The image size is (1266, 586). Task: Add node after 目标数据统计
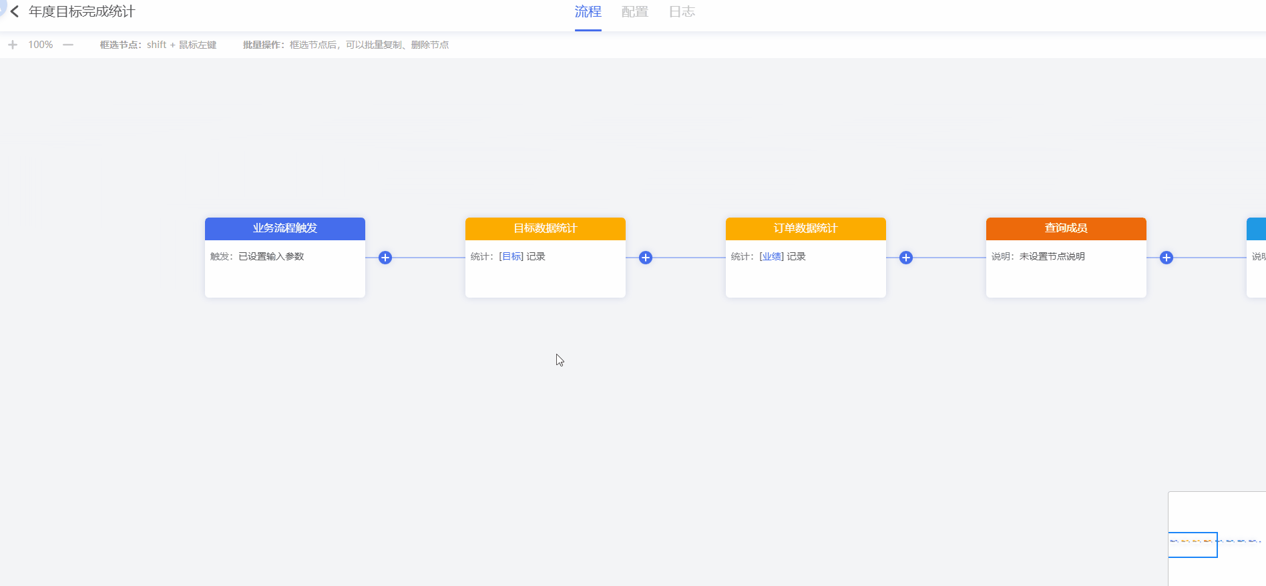[x=646, y=258]
